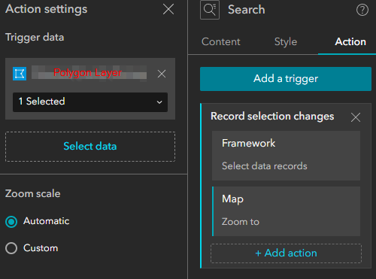Switch to the Content tab
Screen dimensions: 376x279
pyautogui.click(x=221, y=42)
